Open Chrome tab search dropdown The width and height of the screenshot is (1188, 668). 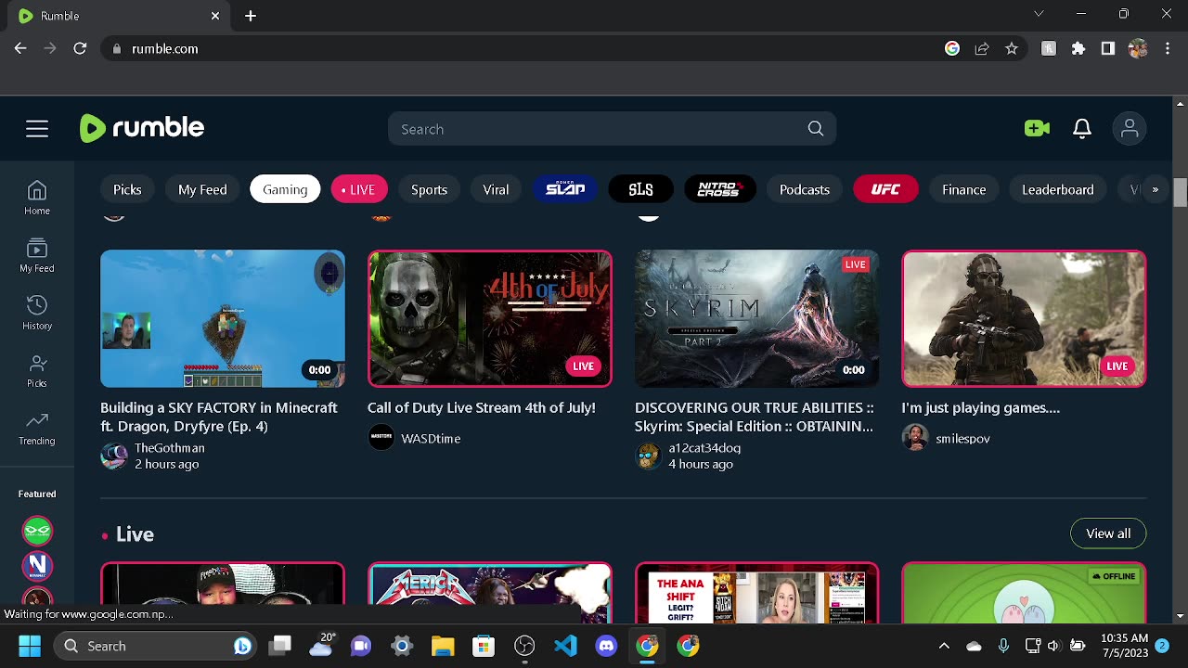(1039, 14)
